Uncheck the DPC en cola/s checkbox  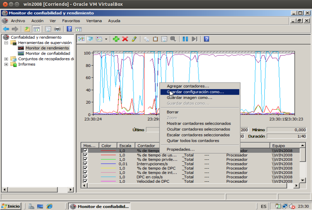[85, 177]
